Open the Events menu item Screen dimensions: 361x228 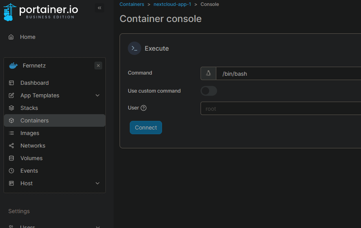pyautogui.click(x=29, y=171)
